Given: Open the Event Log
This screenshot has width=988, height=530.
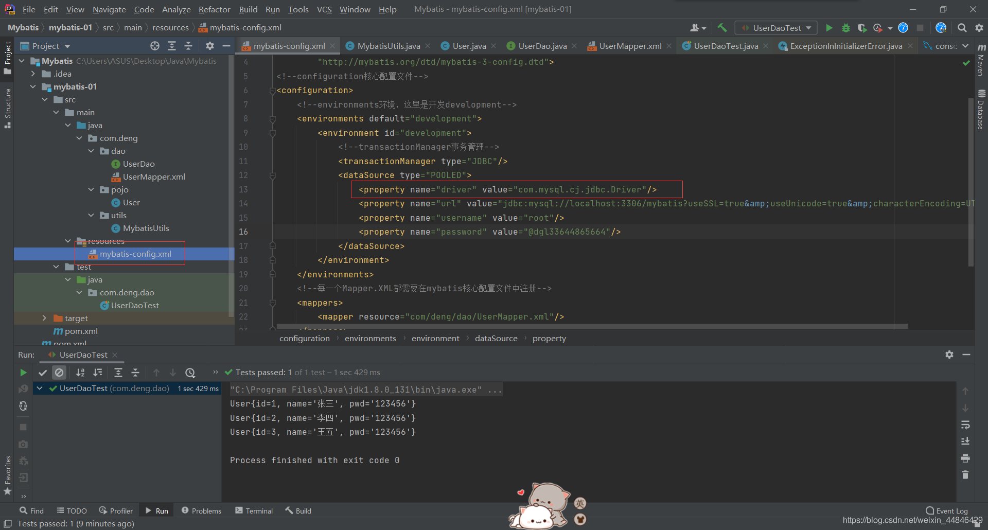Looking at the screenshot, I should (947, 511).
